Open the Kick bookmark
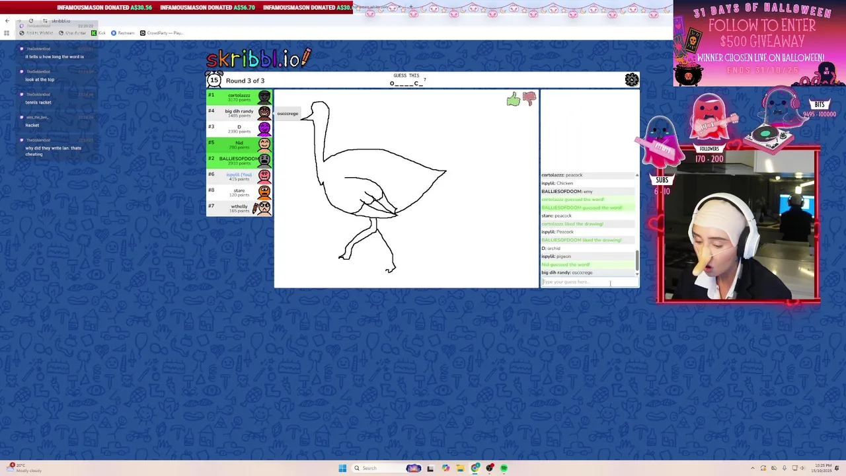 (x=98, y=33)
